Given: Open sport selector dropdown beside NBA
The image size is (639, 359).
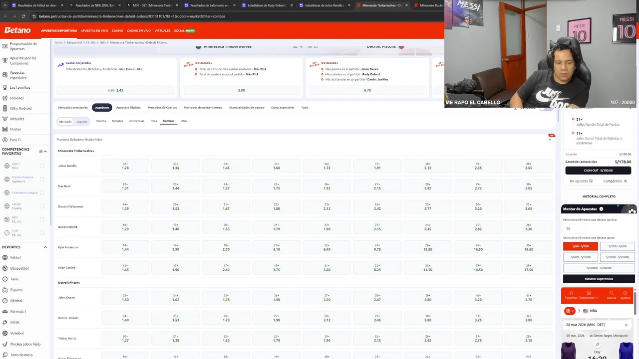Looking at the screenshot, I should [569, 311].
